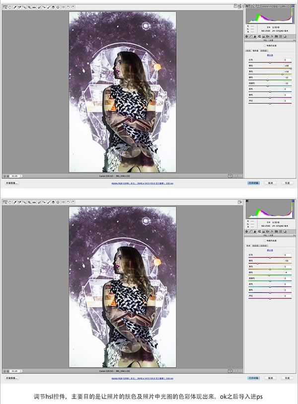Rotate image clockwise in upper window
Viewport: 298px width, 404px height.
[73, 7]
